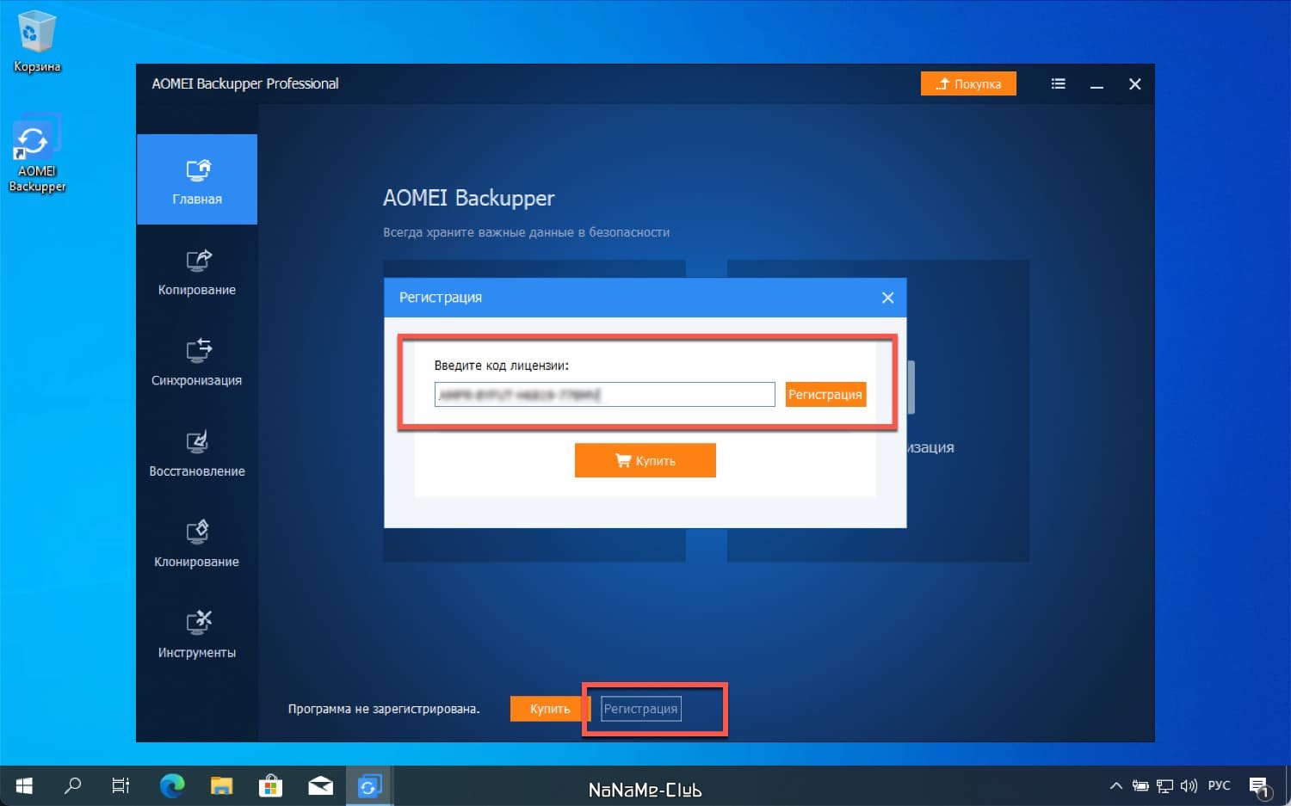Switch the РУС input language indicator

[1219, 785]
